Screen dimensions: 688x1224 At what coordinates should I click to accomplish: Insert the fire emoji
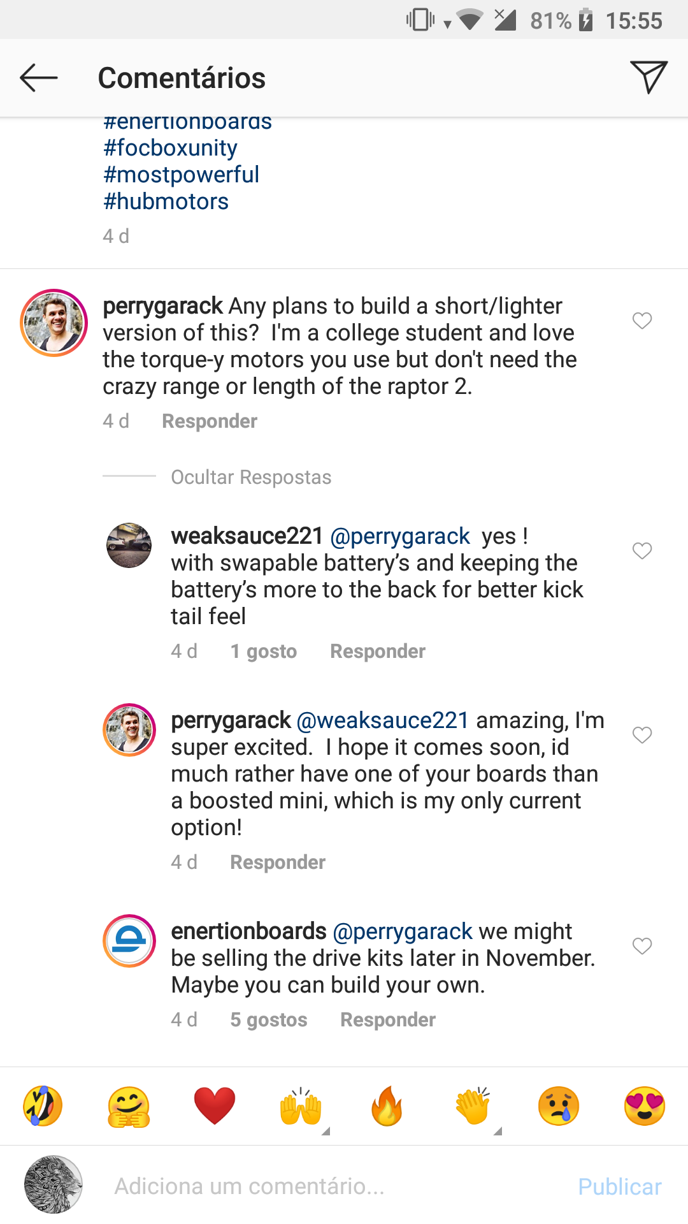click(387, 1106)
